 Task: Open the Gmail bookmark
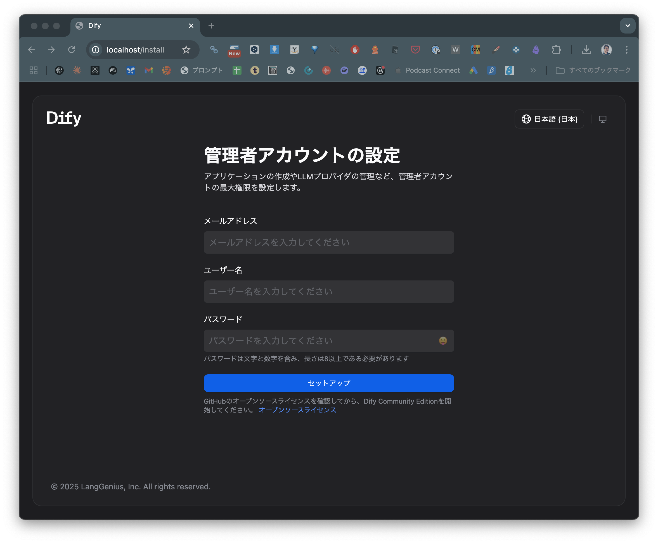148,70
